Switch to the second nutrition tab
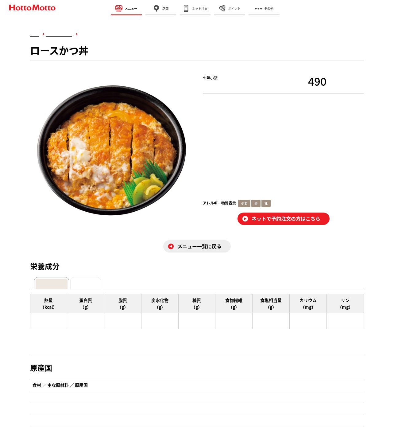394x427 pixels. tap(86, 283)
